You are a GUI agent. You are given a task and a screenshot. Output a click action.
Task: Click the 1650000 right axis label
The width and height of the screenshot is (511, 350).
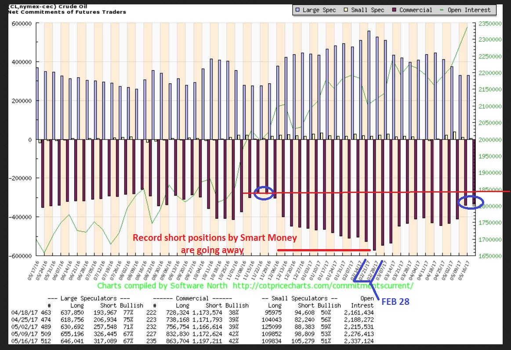coord(490,256)
